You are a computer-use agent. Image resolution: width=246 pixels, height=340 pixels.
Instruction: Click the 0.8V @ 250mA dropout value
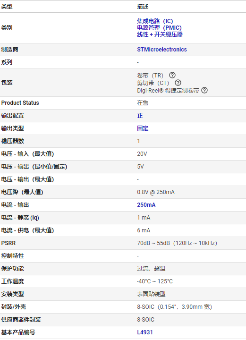pos(156,192)
